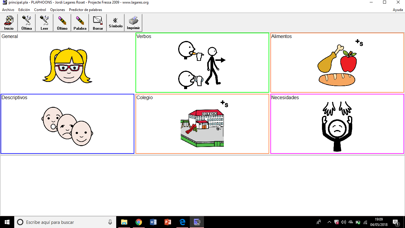Open PowerPoint from the taskbar

168,222
